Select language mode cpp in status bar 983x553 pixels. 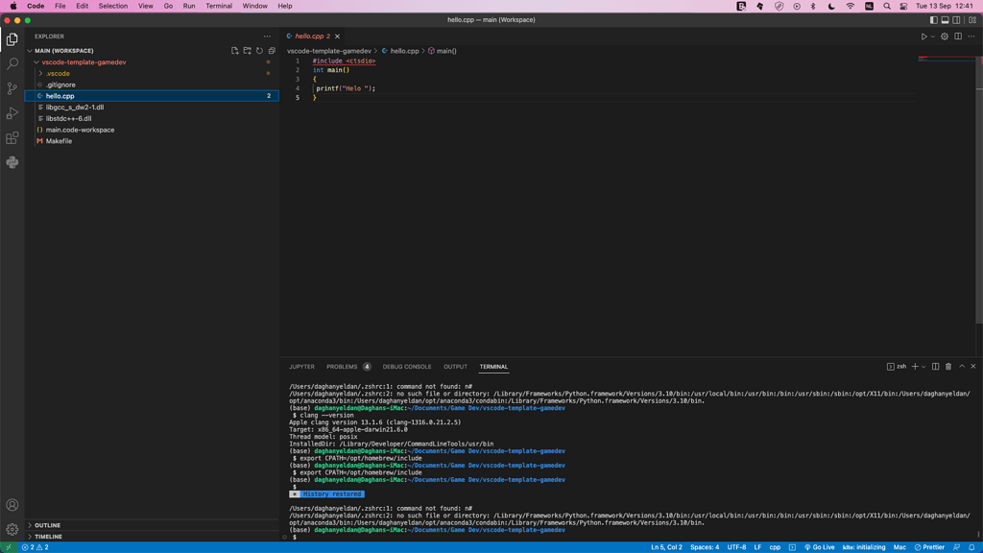click(x=775, y=547)
